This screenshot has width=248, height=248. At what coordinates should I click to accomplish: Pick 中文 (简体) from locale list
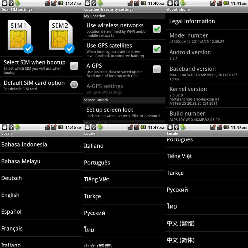click(206, 240)
